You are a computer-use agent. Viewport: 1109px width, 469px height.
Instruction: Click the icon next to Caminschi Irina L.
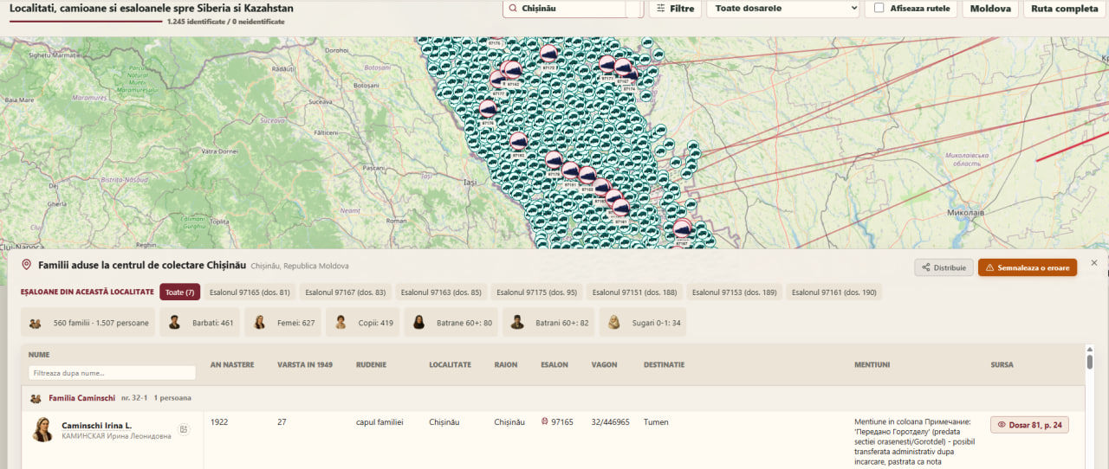pyautogui.click(x=184, y=429)
